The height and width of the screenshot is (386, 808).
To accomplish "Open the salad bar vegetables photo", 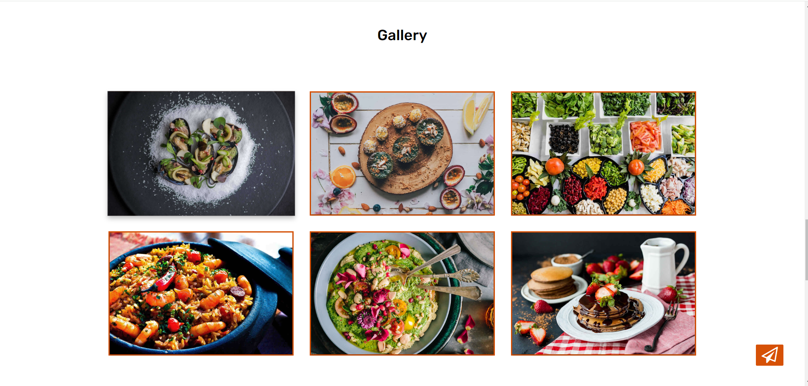I will click(x=603, y=153).
